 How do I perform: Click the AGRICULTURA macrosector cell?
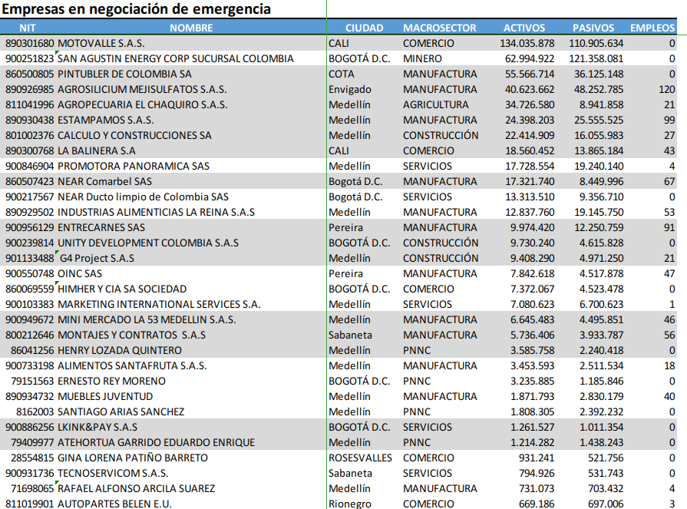pos(435,104)
